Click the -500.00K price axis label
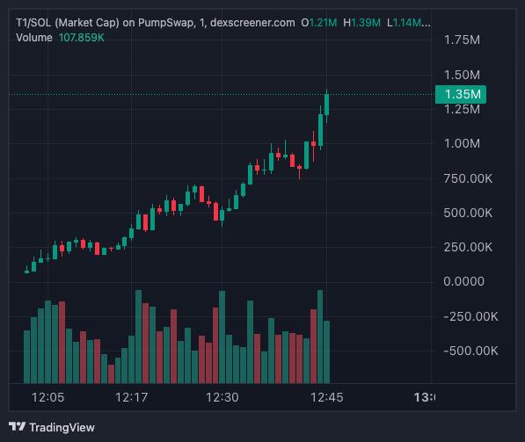This screenshot has width=525, height=442. [x=470, y=351]
